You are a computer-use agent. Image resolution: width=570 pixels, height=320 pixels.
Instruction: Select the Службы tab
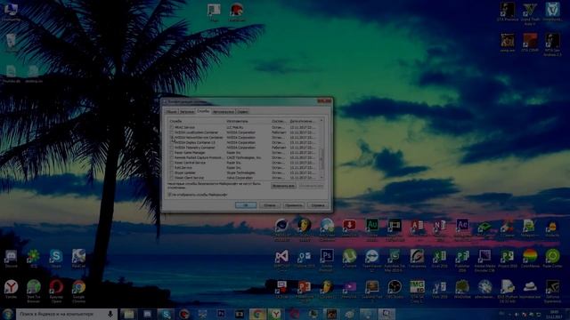click(203, 111)
